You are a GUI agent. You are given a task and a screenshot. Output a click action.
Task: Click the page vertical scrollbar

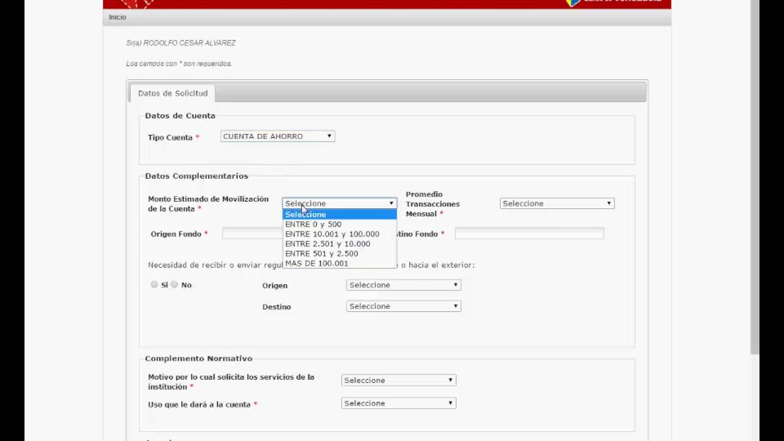[755, 178]
